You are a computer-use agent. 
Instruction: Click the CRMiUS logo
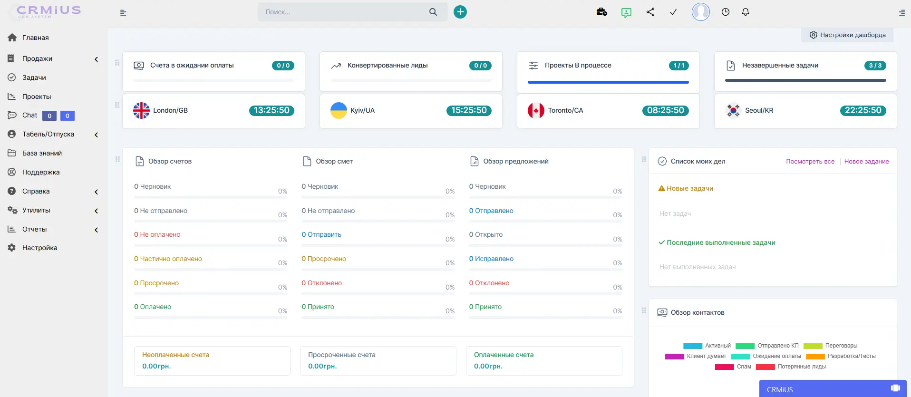click(x=48, y=11)
